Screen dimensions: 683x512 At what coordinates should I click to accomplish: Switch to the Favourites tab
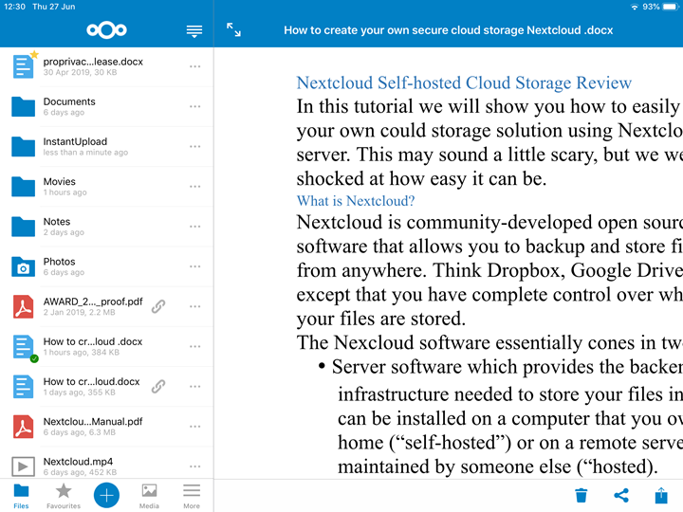tap(64, 496)
